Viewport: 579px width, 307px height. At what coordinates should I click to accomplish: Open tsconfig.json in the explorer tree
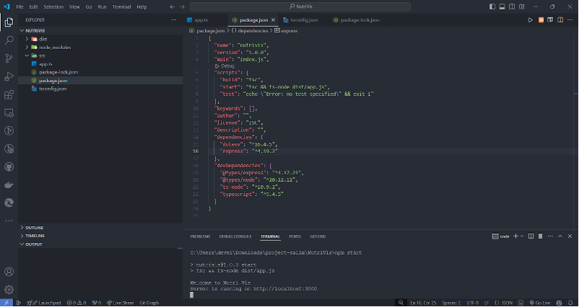click(x=53, y=89)
